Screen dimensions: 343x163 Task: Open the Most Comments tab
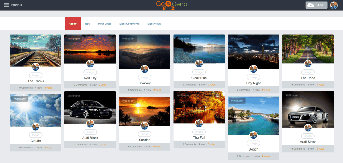(x=129, y=24)
